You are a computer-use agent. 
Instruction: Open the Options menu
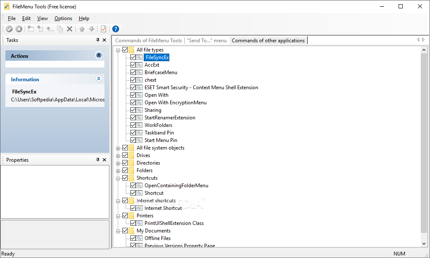63,18
